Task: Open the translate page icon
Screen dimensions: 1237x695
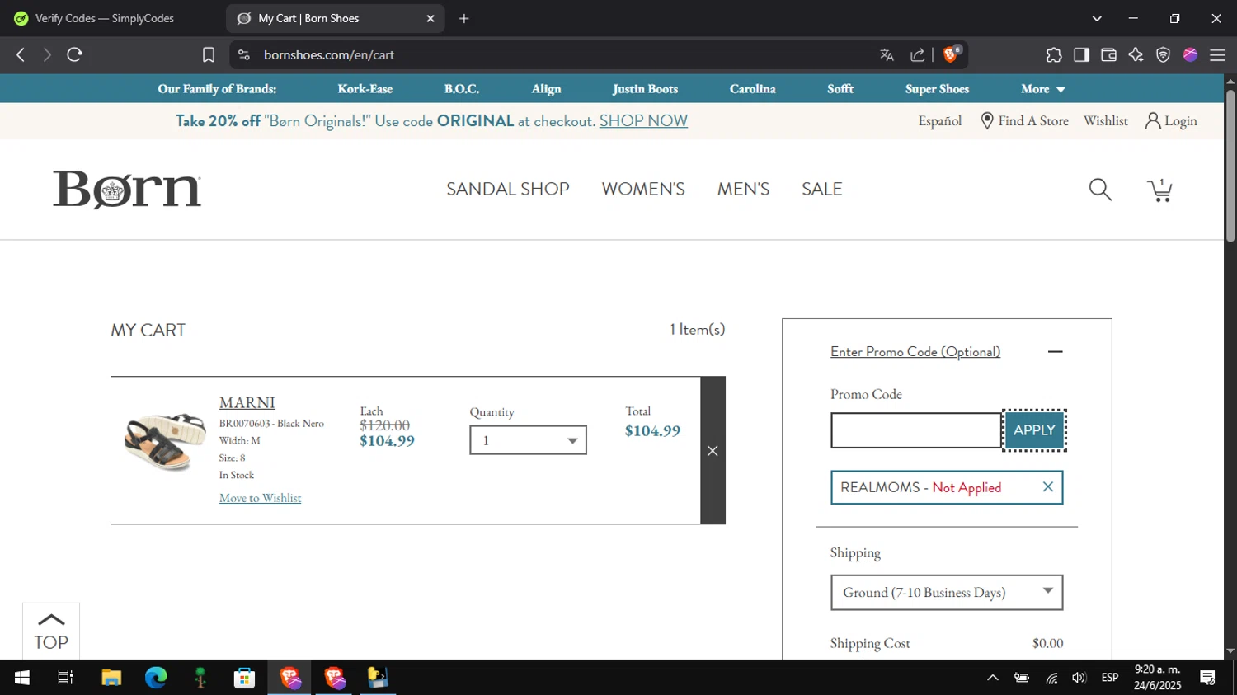Action: (x=887, y=54)
